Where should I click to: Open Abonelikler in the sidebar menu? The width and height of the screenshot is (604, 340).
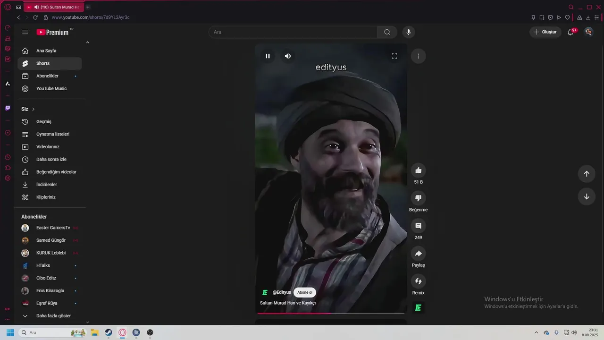pyautogui.click(x=50, y=76)
